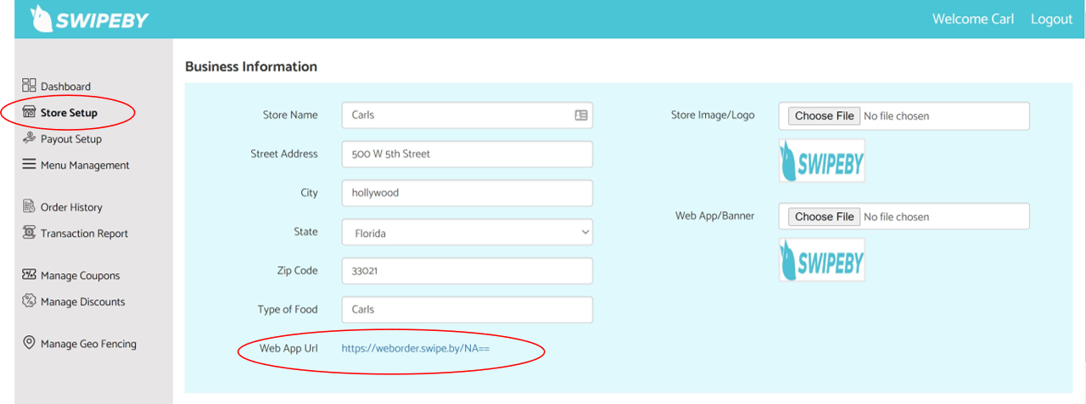Click the Street Address field

[467, 154]
